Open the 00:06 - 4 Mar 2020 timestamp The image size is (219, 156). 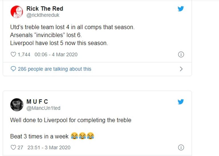pos(56,54)
